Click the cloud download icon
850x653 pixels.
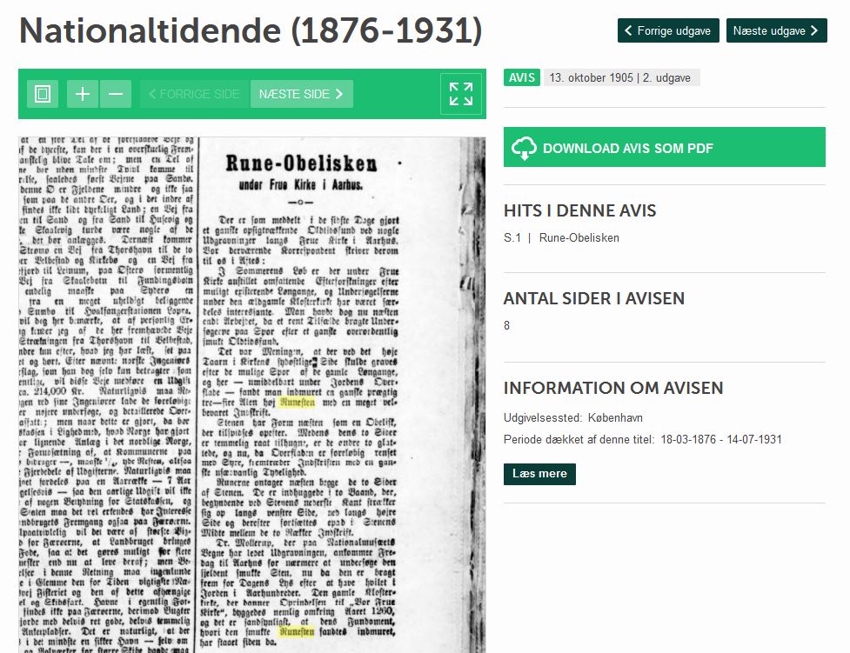pos(525,148)
